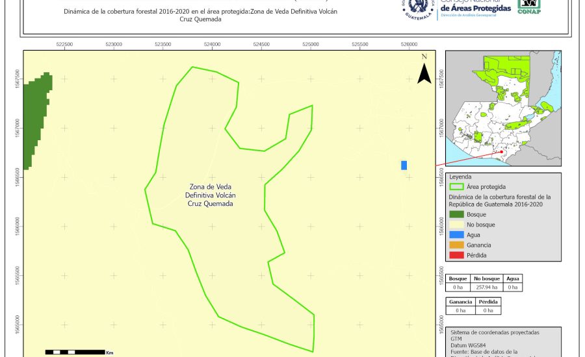585x357 pixels.
Task: Click the Zona de Veda Definitiva map label
Action: 210,195
